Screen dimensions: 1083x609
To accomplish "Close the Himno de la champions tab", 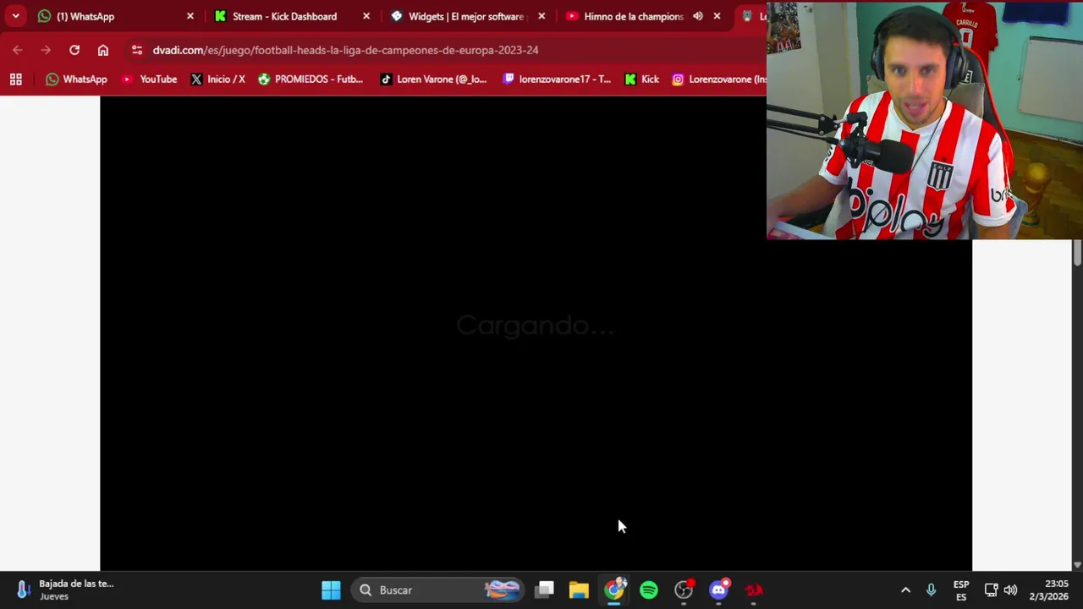I will coord(717,16).
